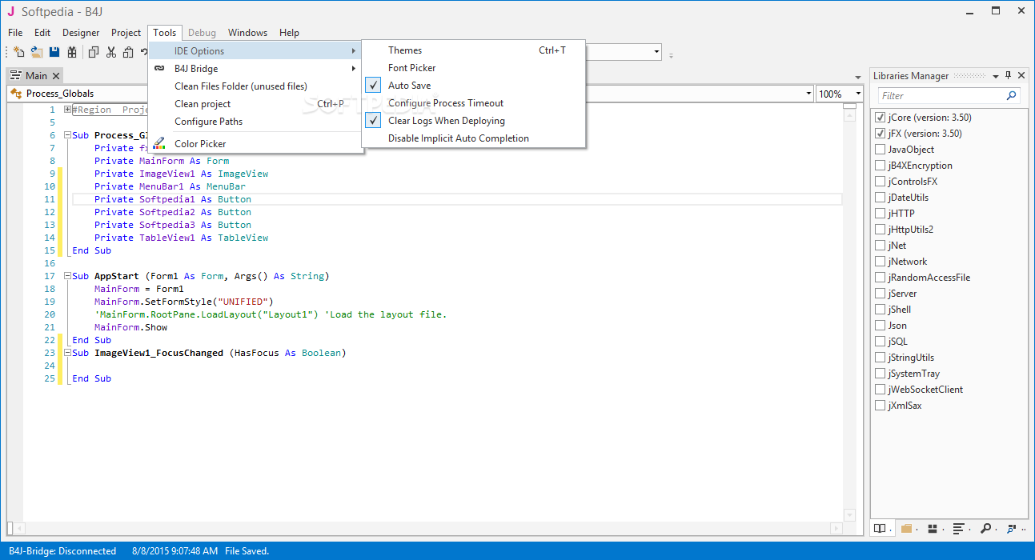Click B4J-Bridge: Disconnected status text
1035x560 pixels.
click(x=64, y=551)
